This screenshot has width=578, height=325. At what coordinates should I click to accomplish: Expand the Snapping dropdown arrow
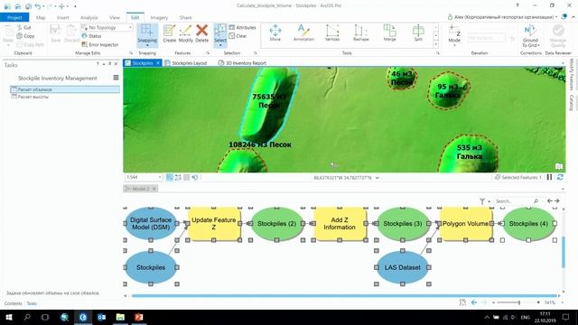pos(147,45)
